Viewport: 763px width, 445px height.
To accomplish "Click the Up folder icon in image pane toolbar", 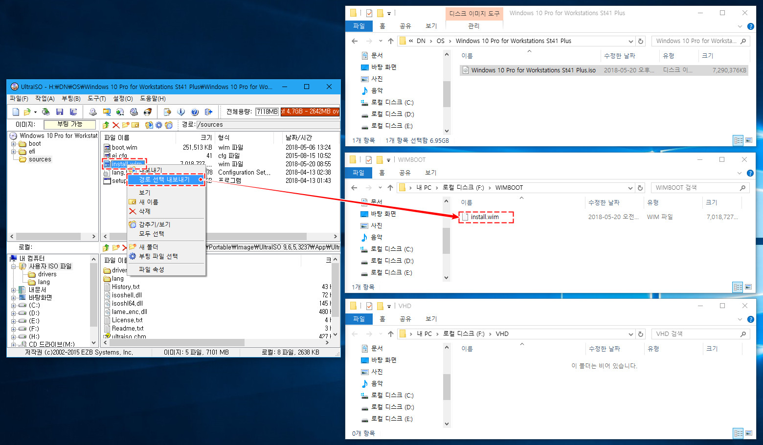I will coord(106,125).
